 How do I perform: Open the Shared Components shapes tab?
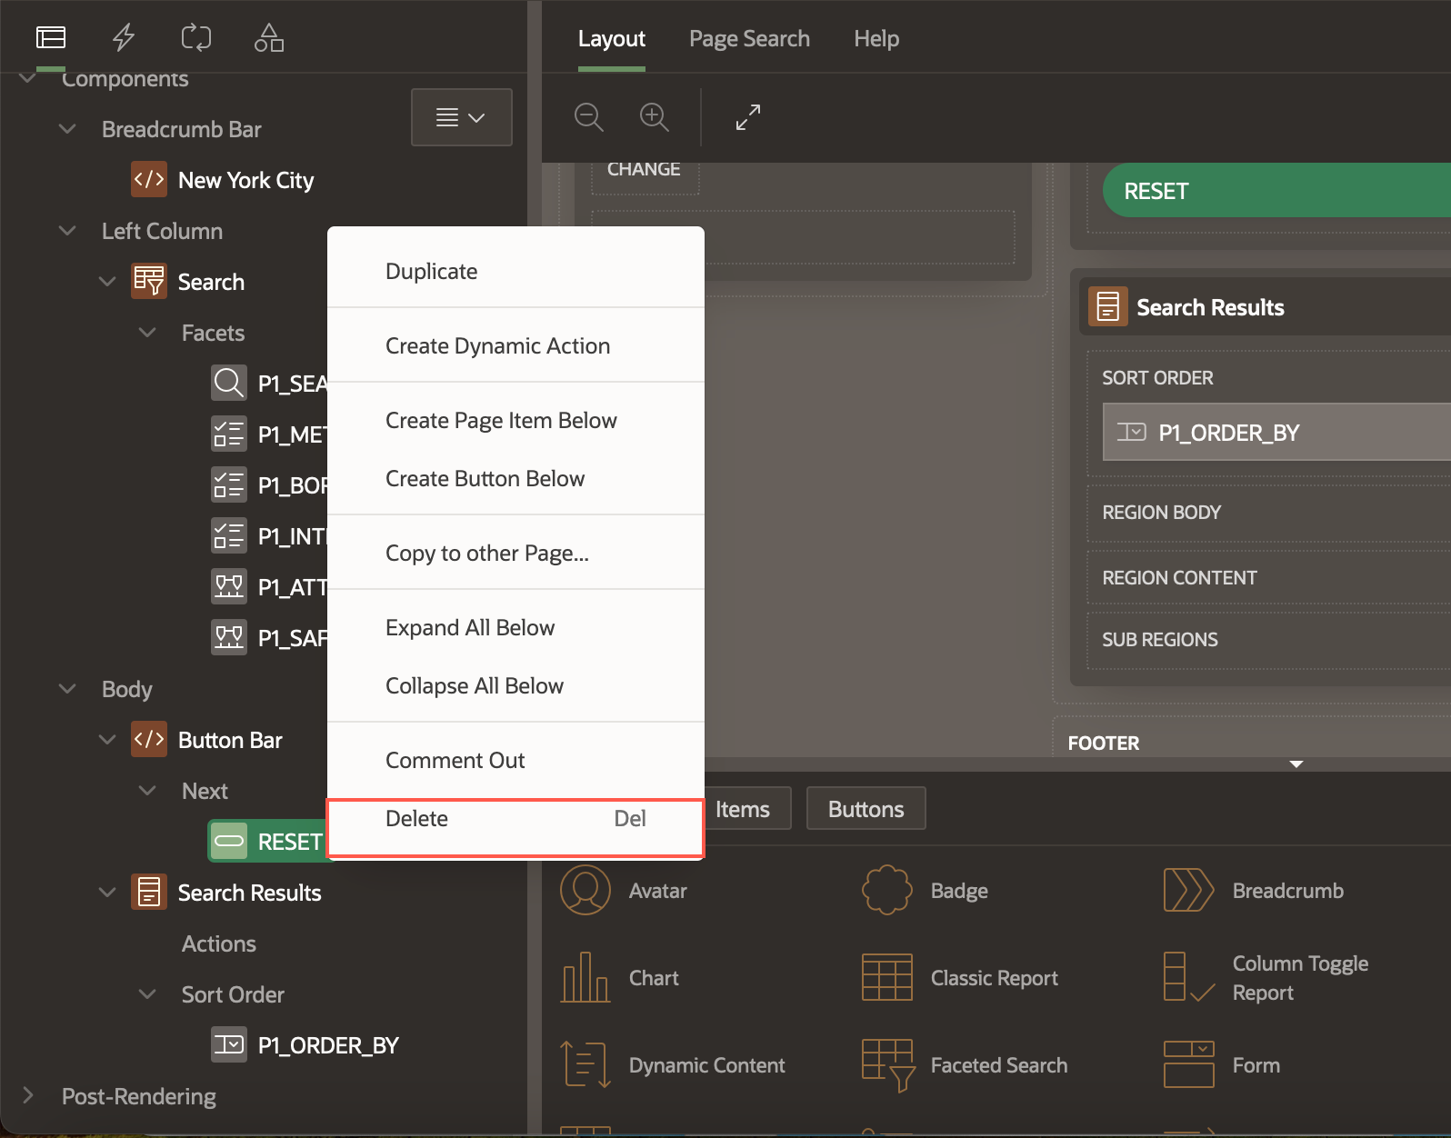[x=269, y=38]
